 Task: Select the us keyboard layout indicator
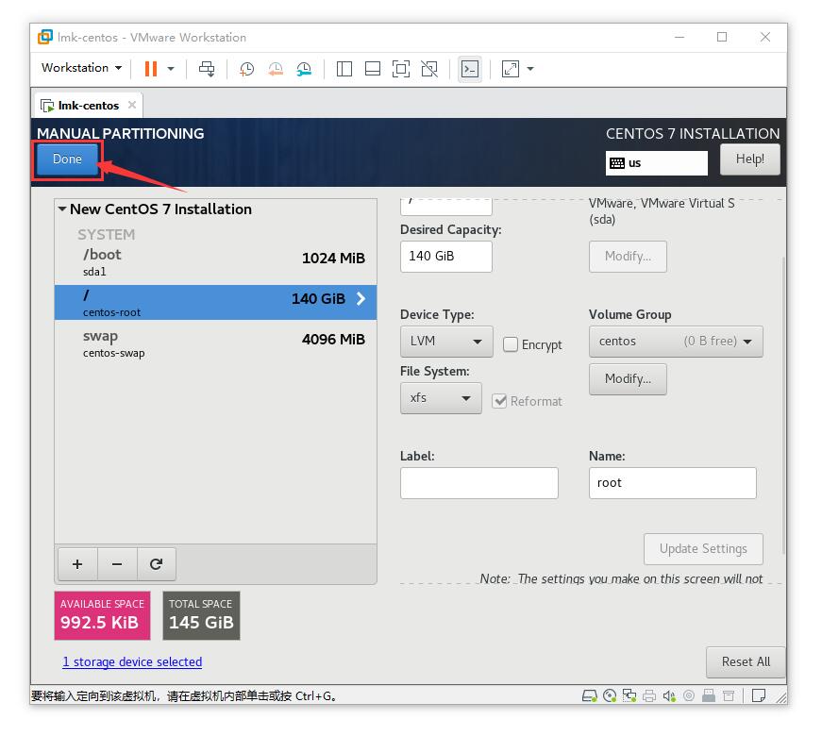point(656,163)
